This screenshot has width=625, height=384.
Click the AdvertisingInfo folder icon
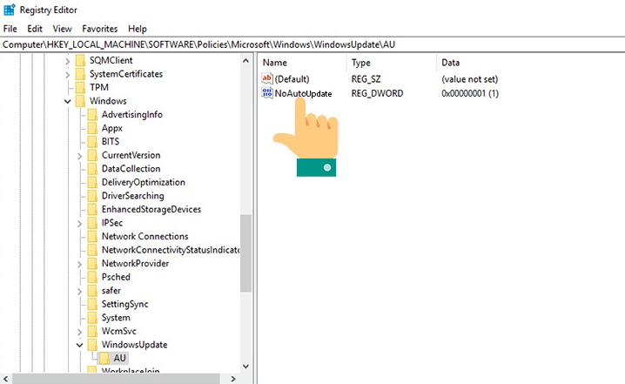click(92, 114)
